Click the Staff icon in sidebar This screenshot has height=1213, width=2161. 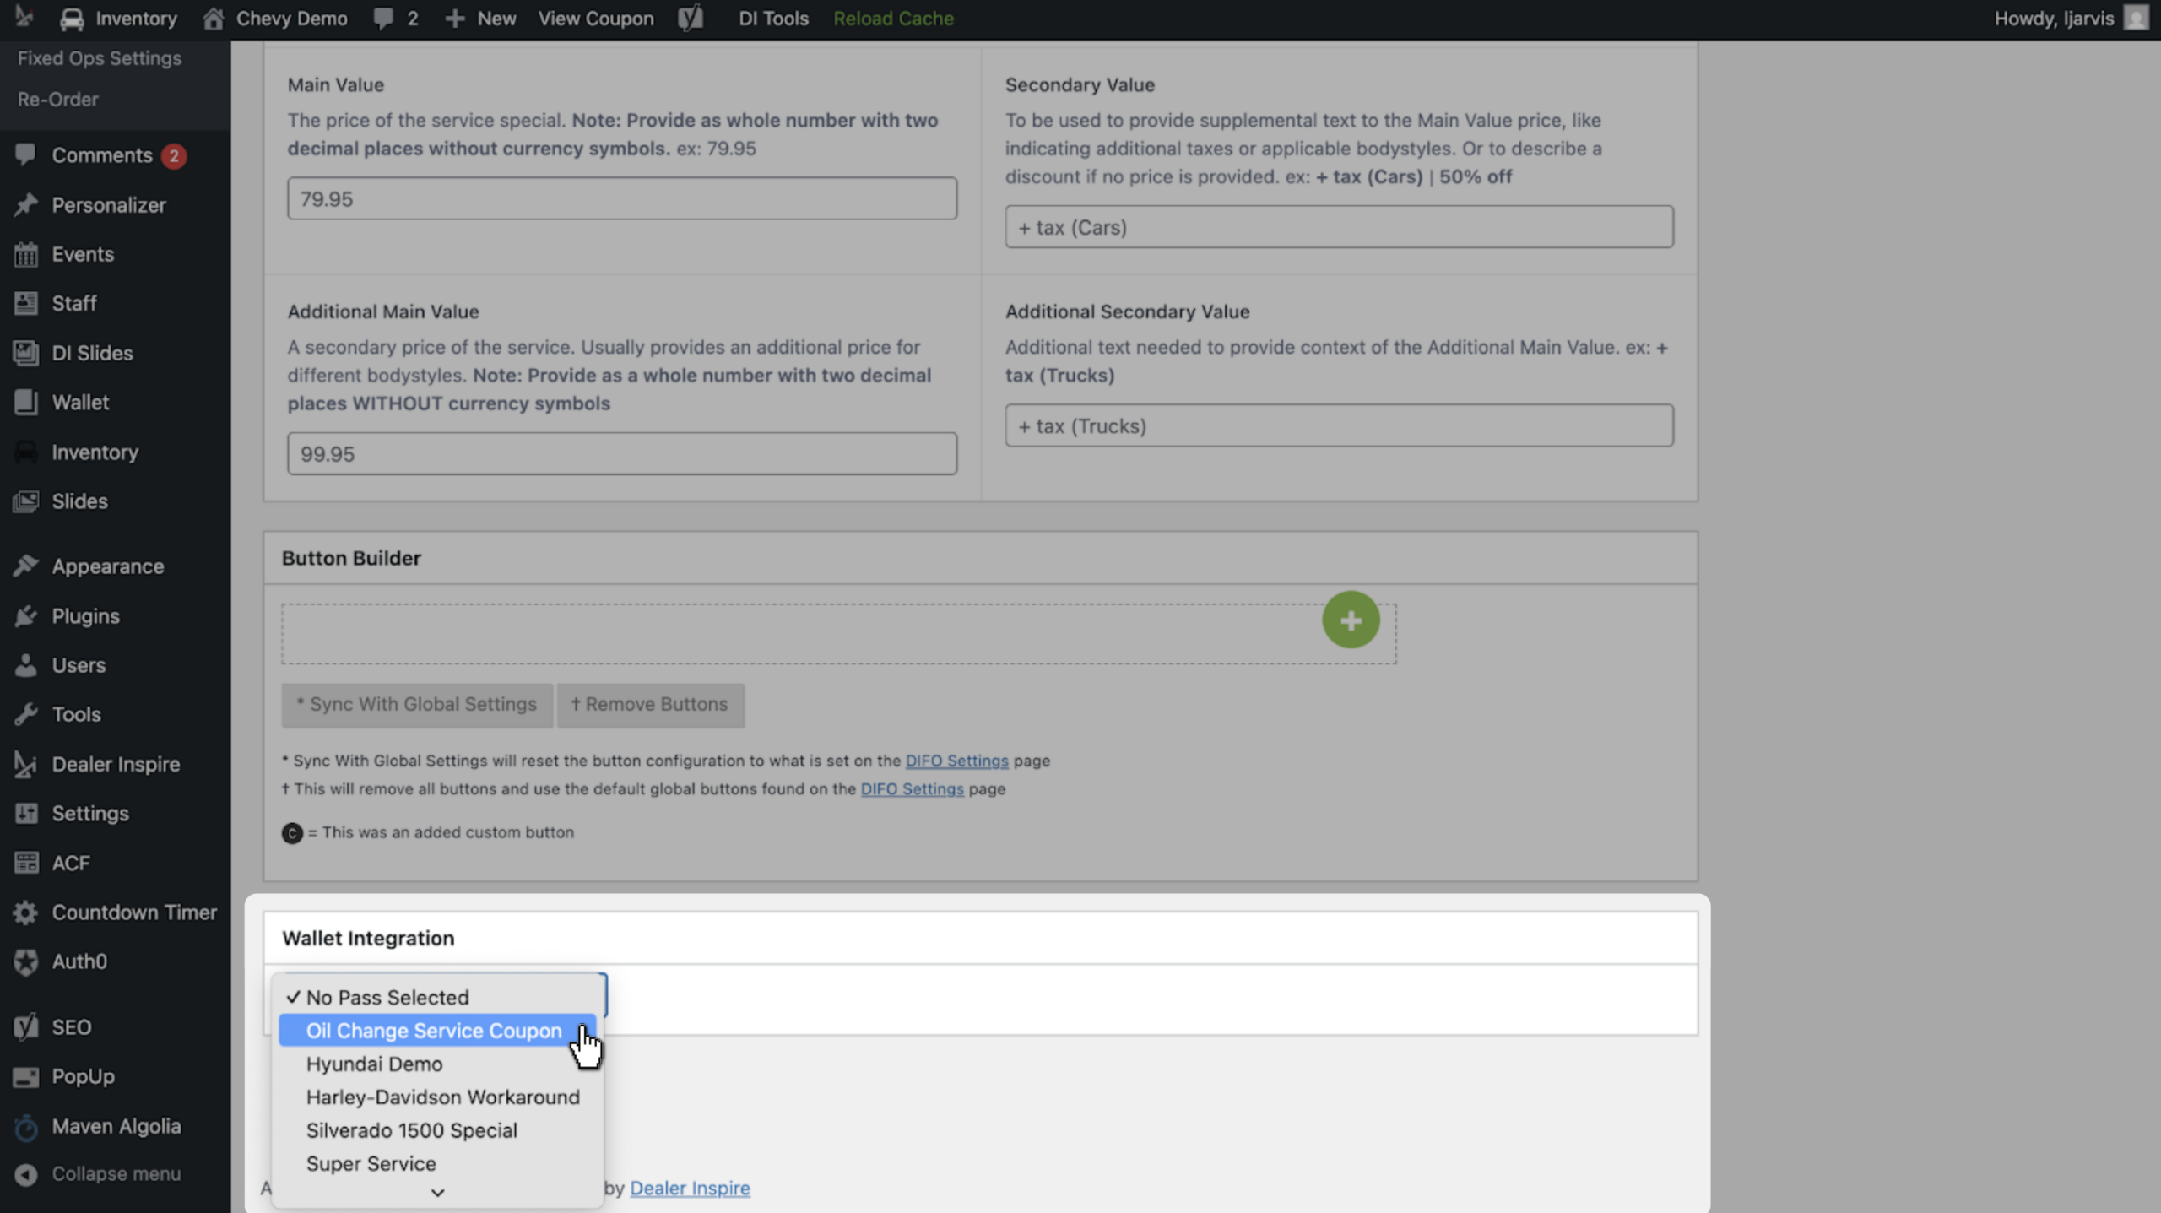[x=25, y=303]
